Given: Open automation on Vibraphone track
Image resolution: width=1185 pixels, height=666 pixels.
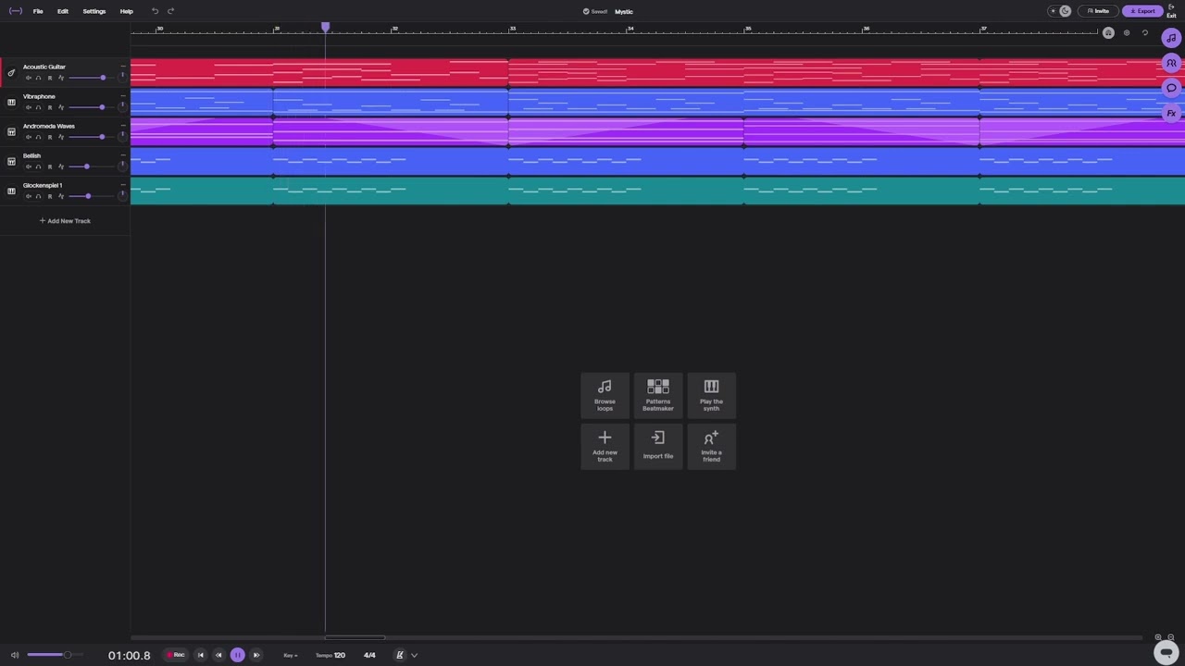Looking at the screenshot, I should 61,107.
